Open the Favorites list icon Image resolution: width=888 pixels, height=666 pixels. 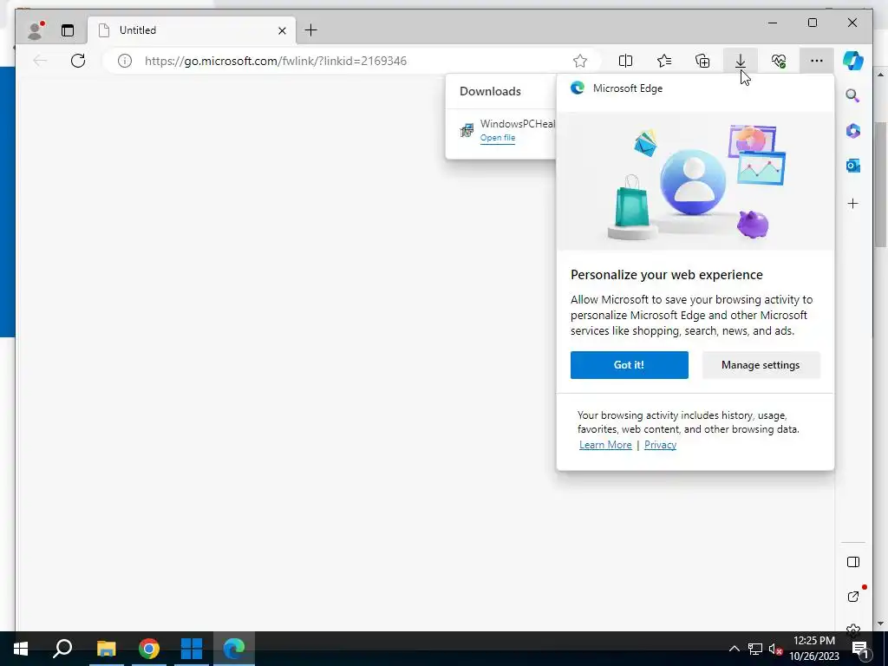[663, 61]
